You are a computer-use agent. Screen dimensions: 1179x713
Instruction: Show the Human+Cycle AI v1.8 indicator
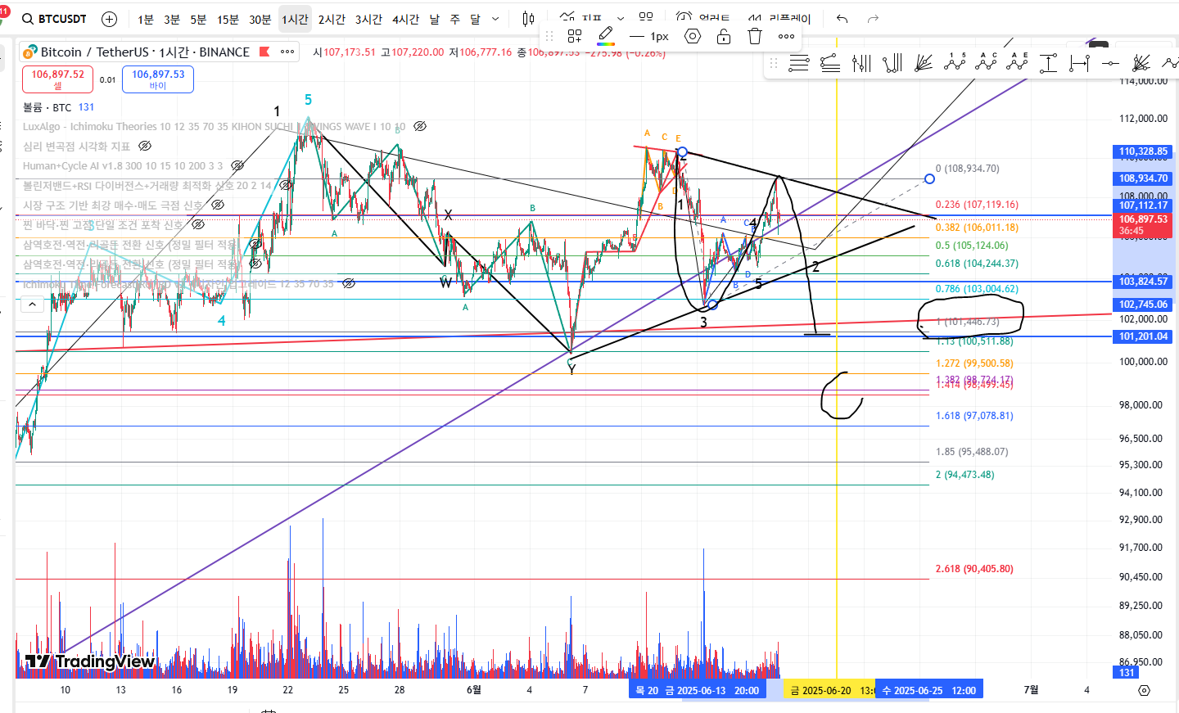[x=237, y=165]
